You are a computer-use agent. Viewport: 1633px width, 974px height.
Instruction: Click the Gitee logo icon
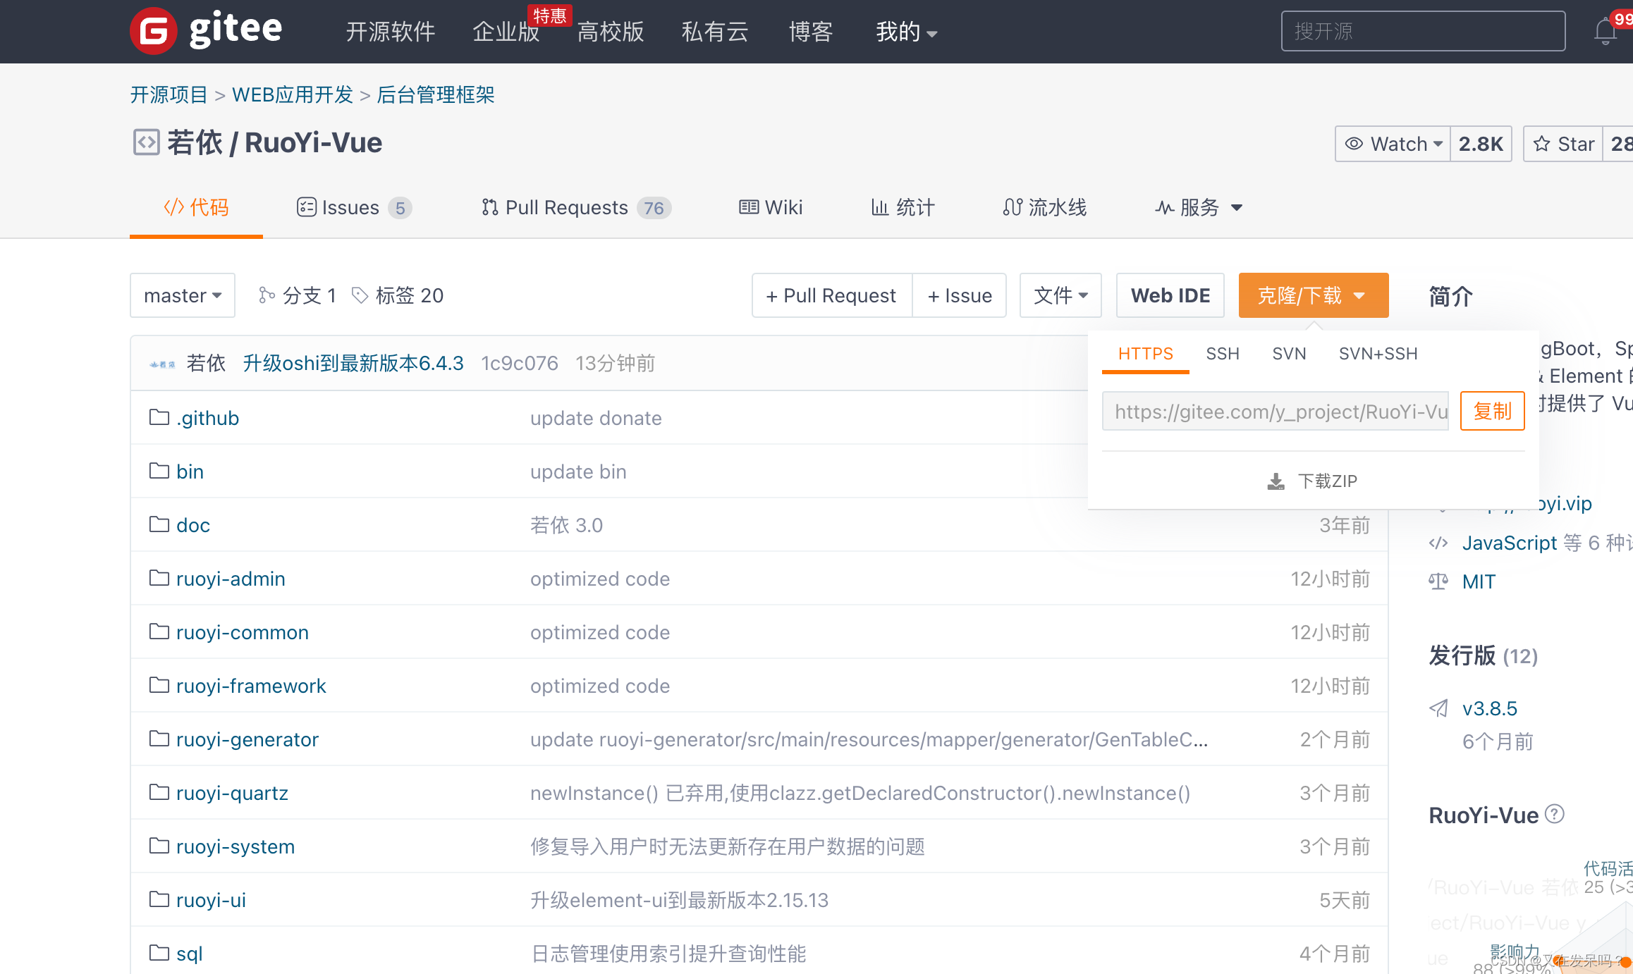153,31
